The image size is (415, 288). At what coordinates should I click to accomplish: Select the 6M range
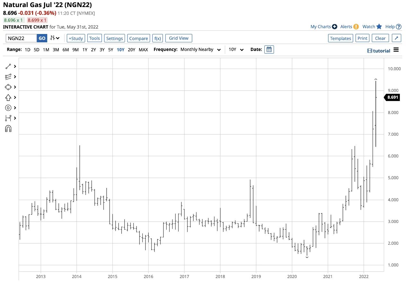click(x=66, y=50)
